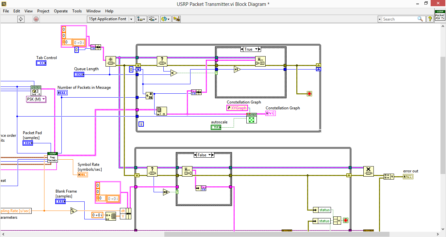Viewport: 446px width, 237px height.
Task: Select the Enqueue Element node in True case
Action: (260, 61)
